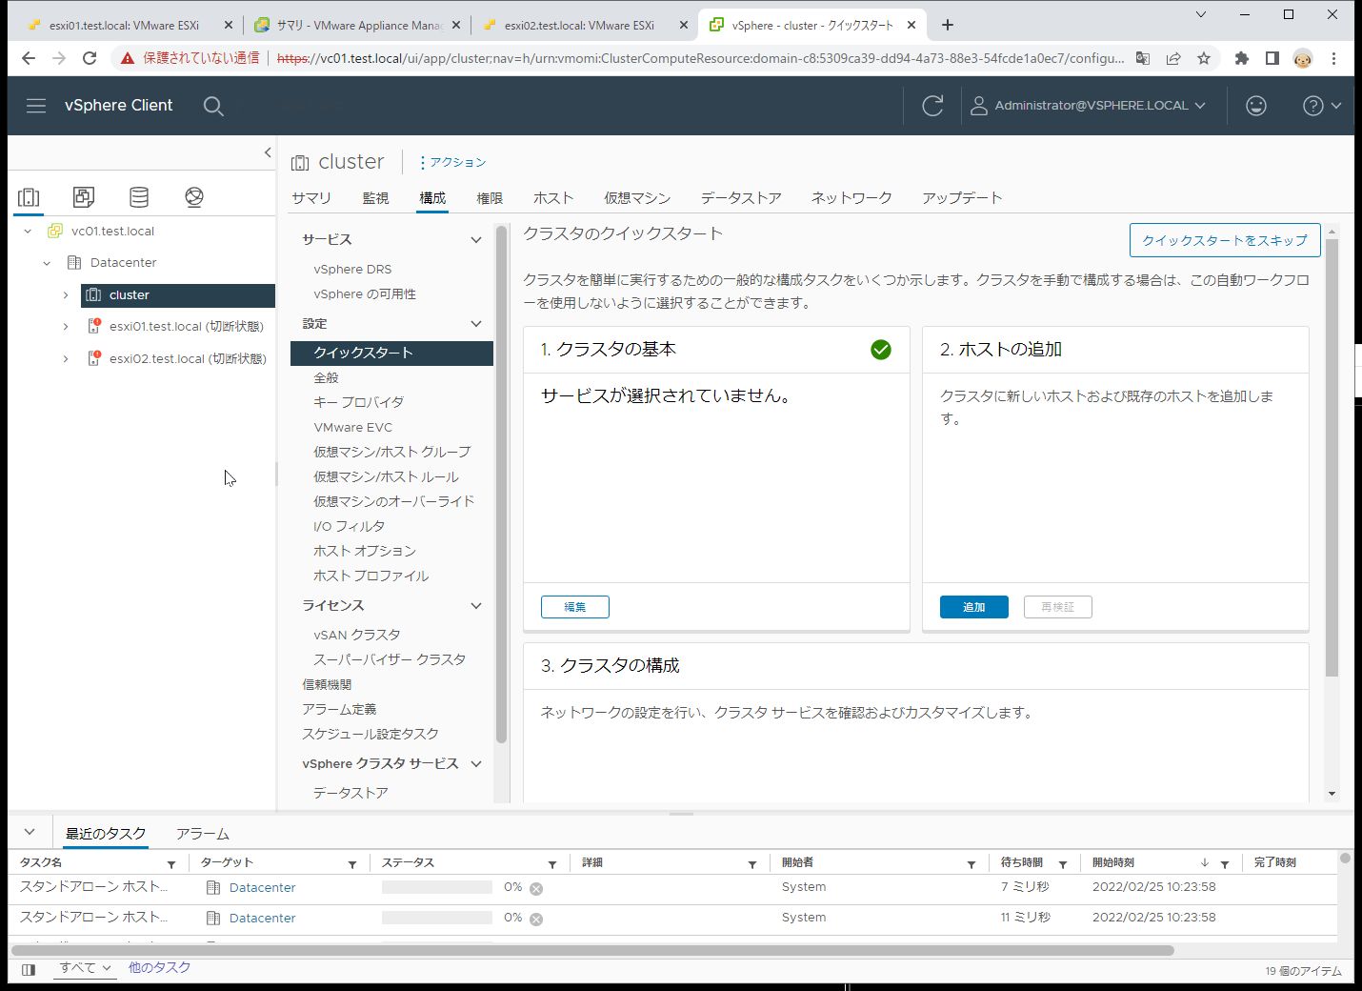
Task: Open the ホスト プロファイル page
Action: [371, 576]
